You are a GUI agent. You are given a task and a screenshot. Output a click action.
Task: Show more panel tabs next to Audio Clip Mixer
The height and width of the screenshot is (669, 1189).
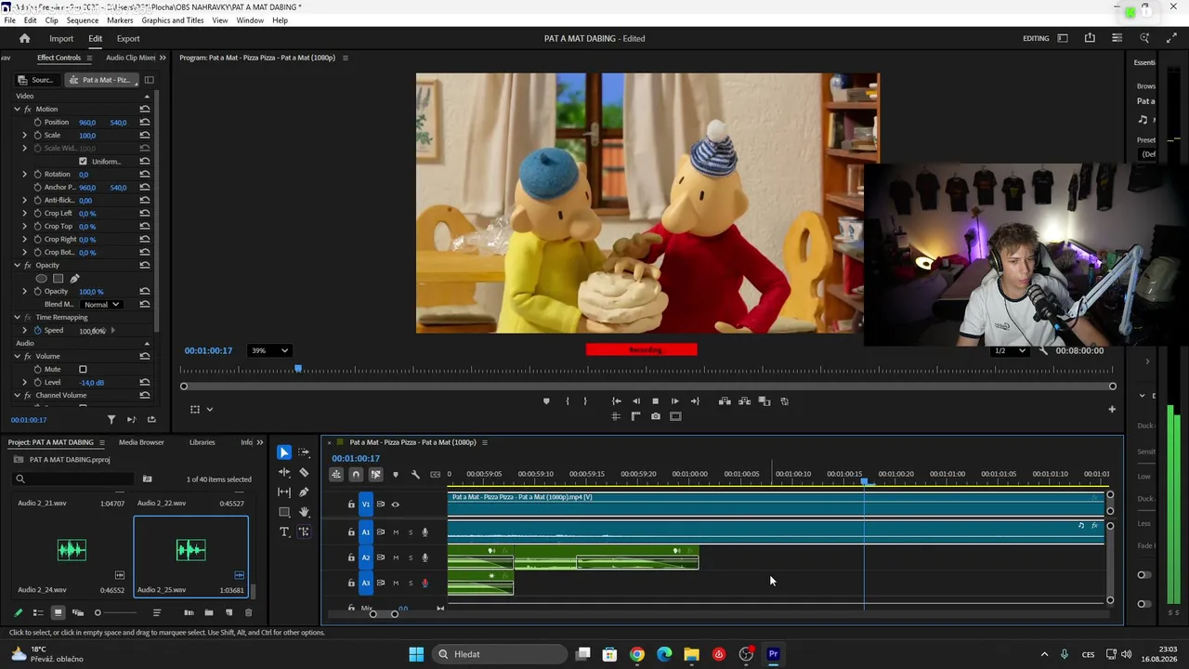pyautogui.click(x=163, y=58)
